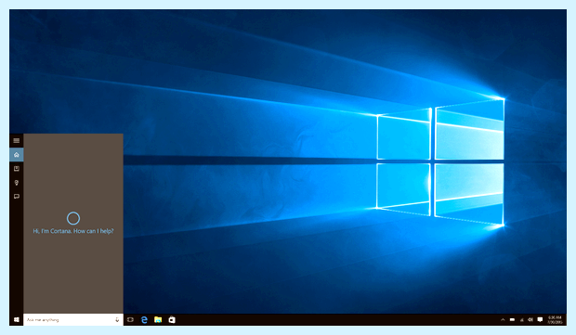
Task: Click the 'Hi, I'm Cortana. How can I help?' greeting
Action: [x=73, y=231]
